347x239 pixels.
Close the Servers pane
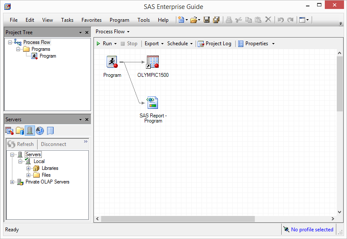click(x=87, y=119)
